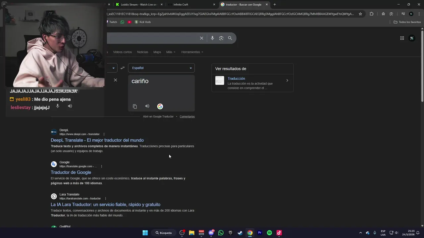Listen to the Spanish translation

point(147,106)
